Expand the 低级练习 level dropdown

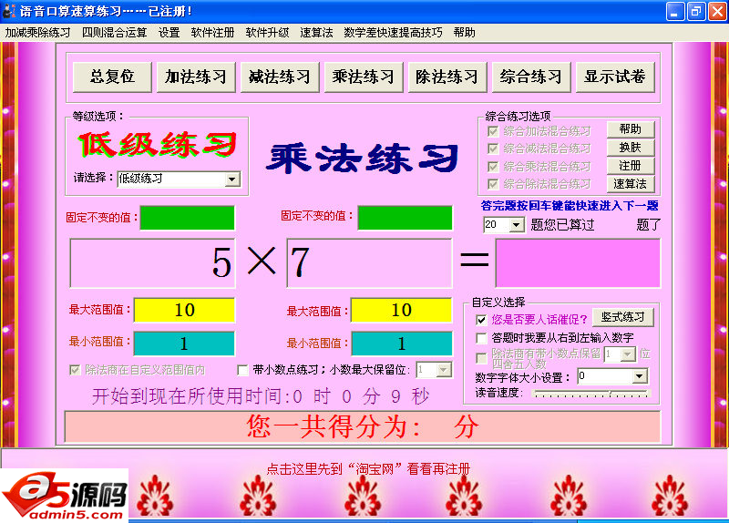click(231, 179)
